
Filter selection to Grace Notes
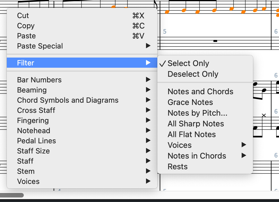pyautogui.click(x=190, y=102)
